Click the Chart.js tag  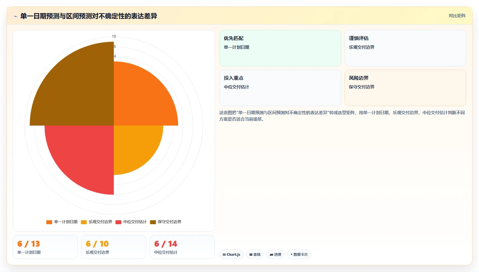coord(232,254)
